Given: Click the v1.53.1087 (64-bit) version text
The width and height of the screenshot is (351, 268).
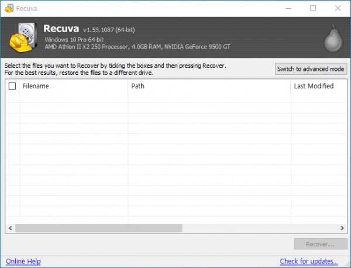Looking at the screenshot, I should (109, 30).
